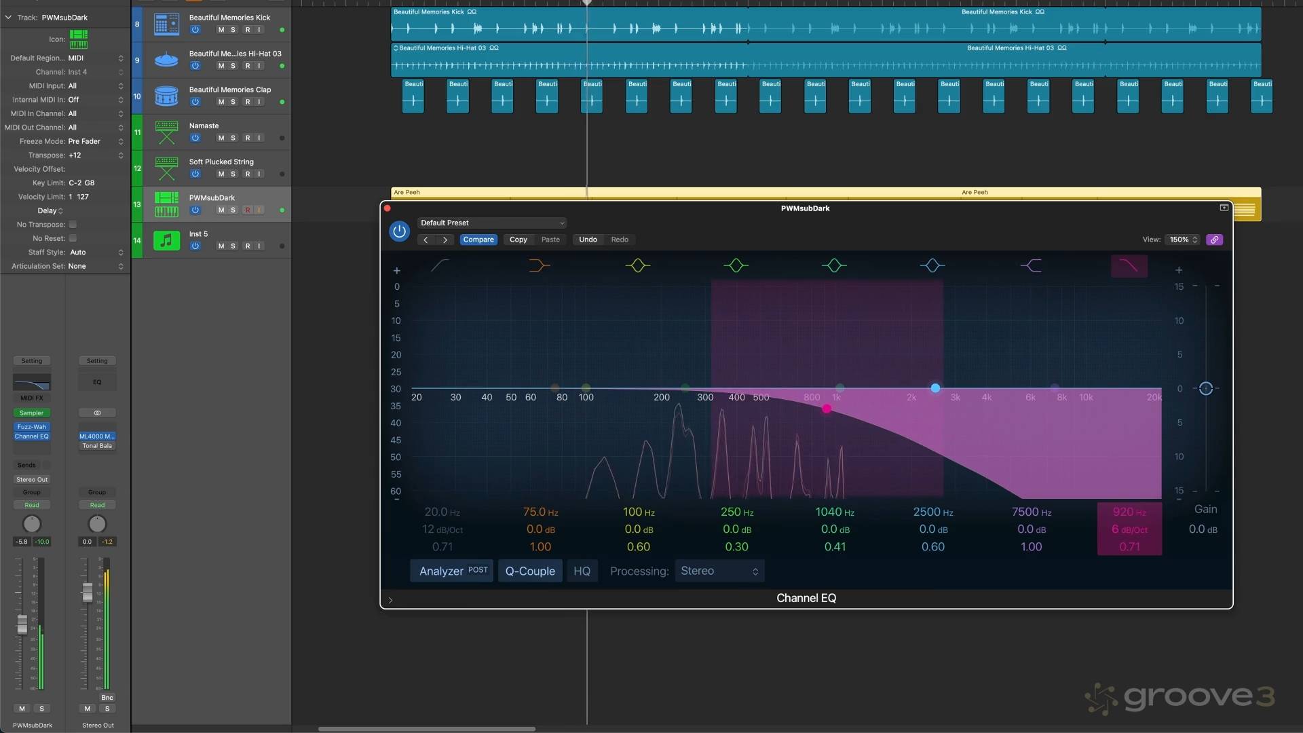The image size is (1303, 733).
Task: Click the Compare button
Action: 478,240
